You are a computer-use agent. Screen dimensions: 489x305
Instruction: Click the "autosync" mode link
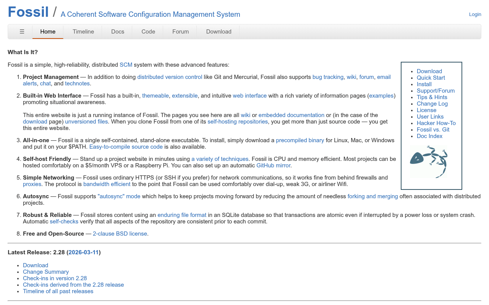click(119, 196)
